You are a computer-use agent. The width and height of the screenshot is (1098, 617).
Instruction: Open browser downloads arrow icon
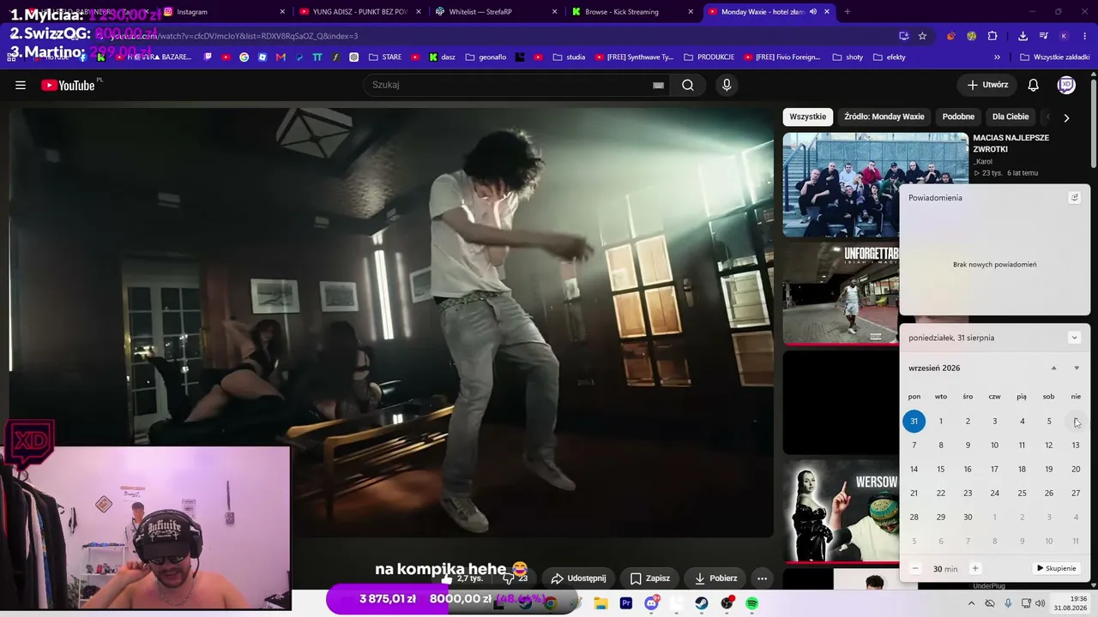(1023, 36)
